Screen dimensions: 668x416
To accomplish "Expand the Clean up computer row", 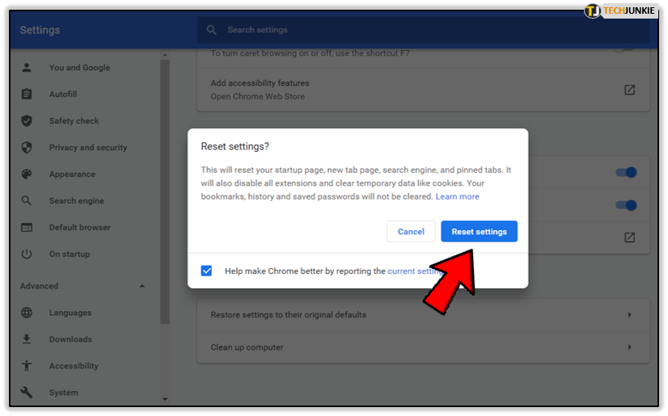I will [629, 347].
